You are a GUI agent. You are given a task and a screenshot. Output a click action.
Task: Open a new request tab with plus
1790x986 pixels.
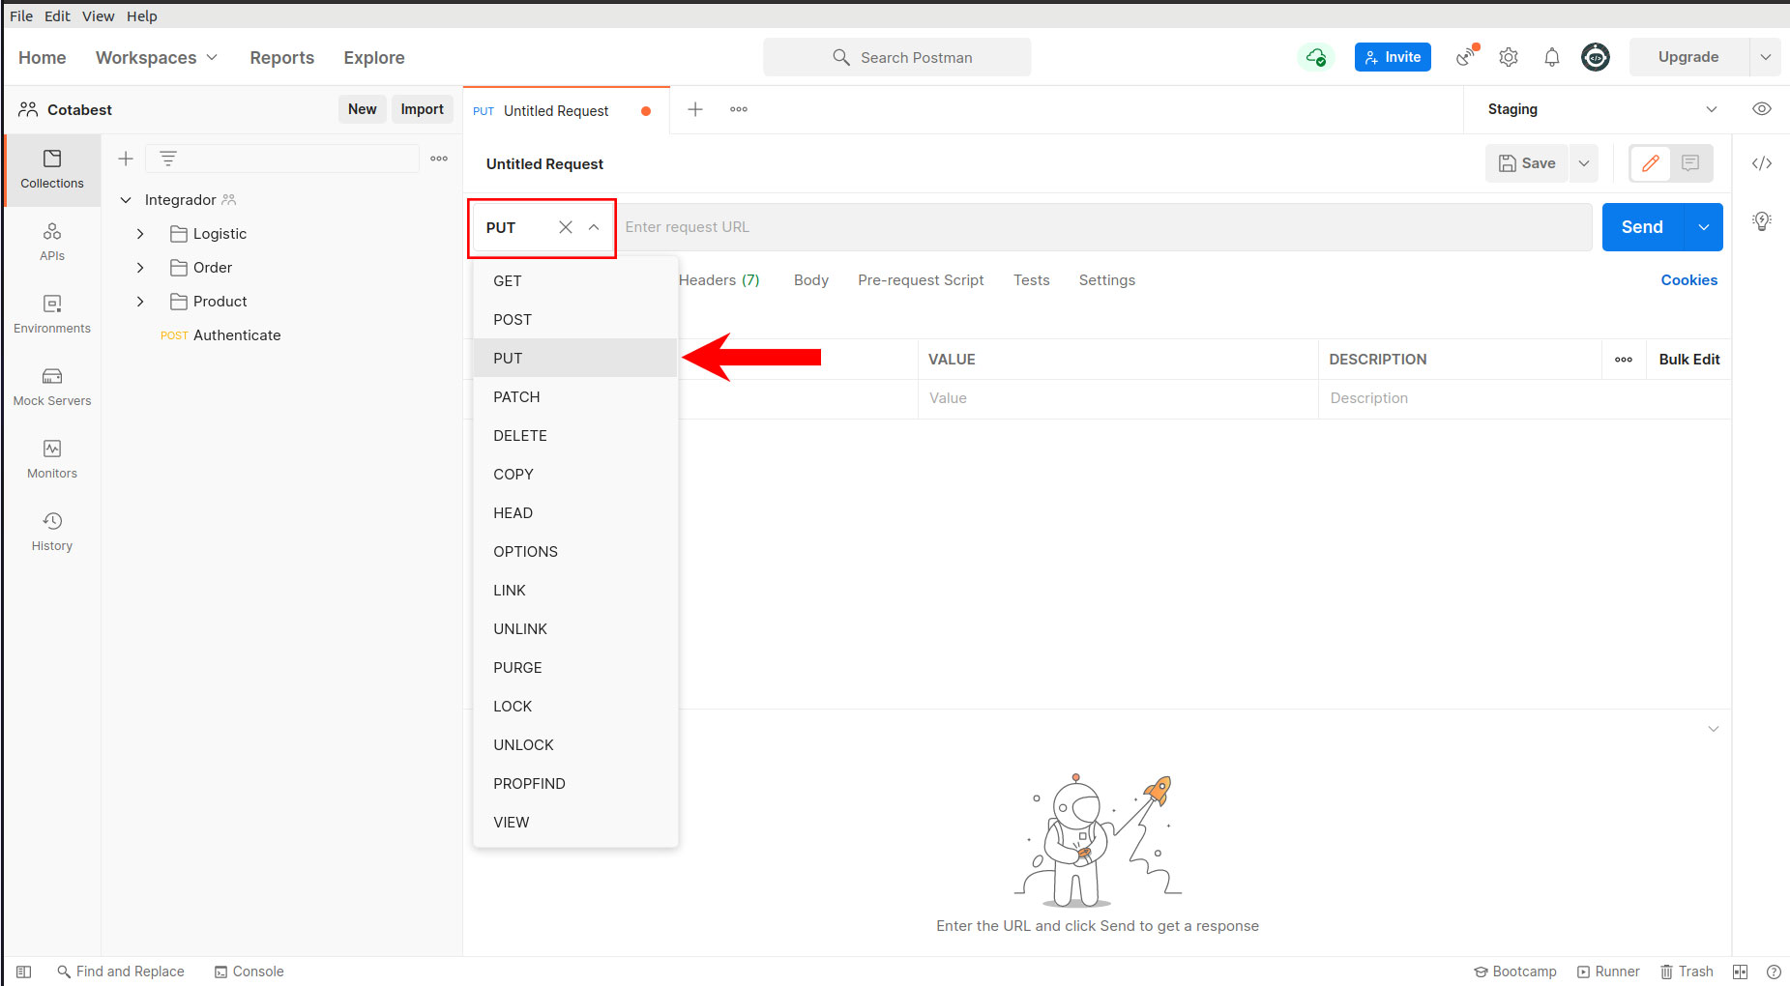tap(695, 109)
